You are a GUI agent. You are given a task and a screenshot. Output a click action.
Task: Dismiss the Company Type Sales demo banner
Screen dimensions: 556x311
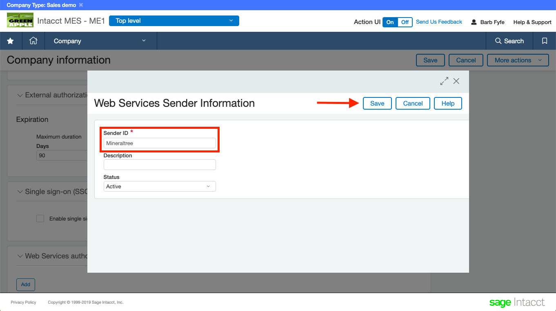81,5
